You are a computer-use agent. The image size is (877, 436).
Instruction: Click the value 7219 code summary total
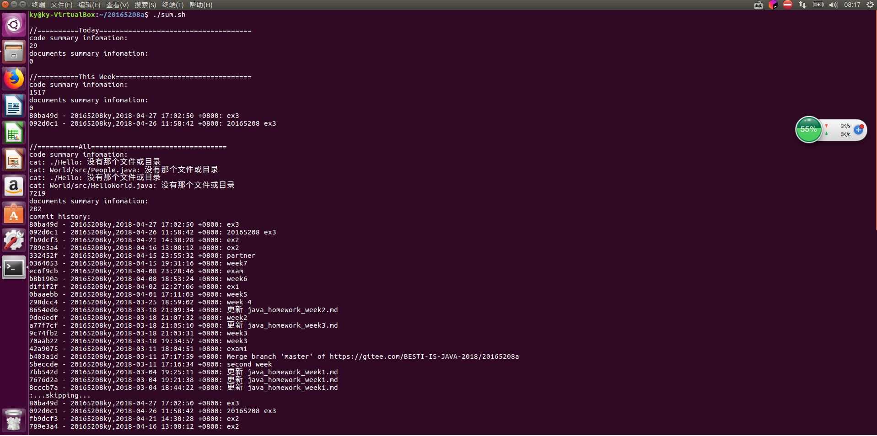pyautogui.click(x=38, y=194)
